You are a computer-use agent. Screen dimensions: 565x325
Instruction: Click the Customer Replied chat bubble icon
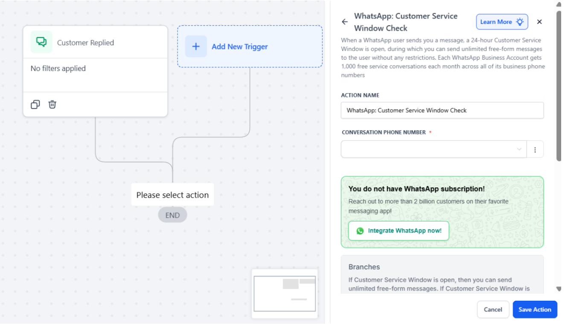coord(41,42)
